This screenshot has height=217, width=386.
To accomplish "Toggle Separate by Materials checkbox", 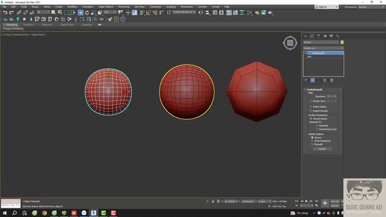I will point(317,126).
